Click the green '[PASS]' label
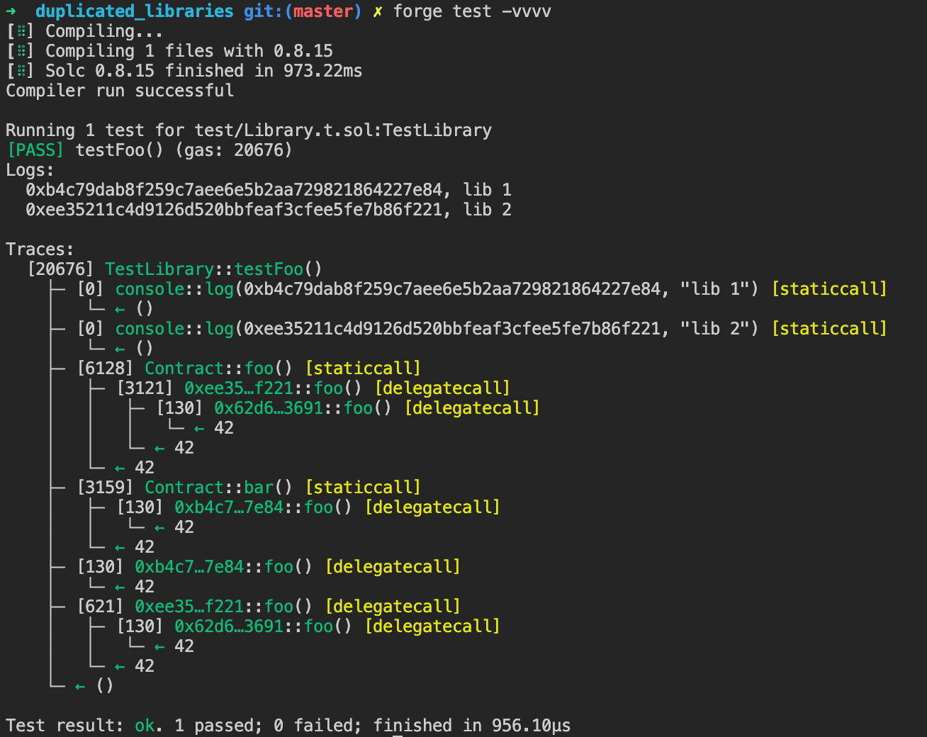927x737 pixels. [x=35, y=150]
